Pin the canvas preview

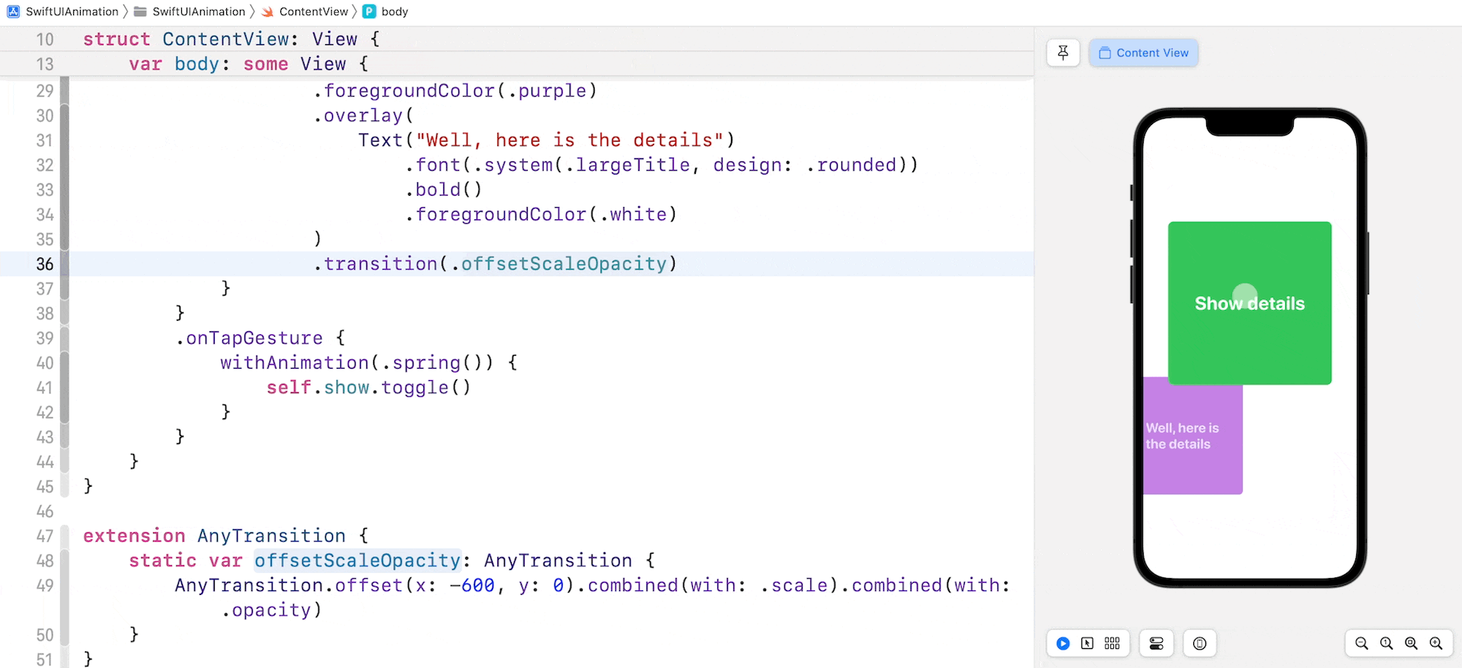[1063, 53]
